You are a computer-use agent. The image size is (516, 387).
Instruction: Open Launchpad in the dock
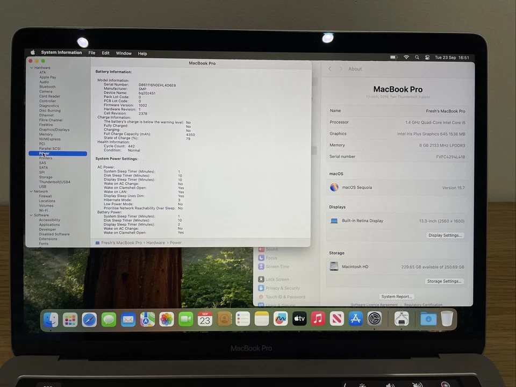click(70, 319)
